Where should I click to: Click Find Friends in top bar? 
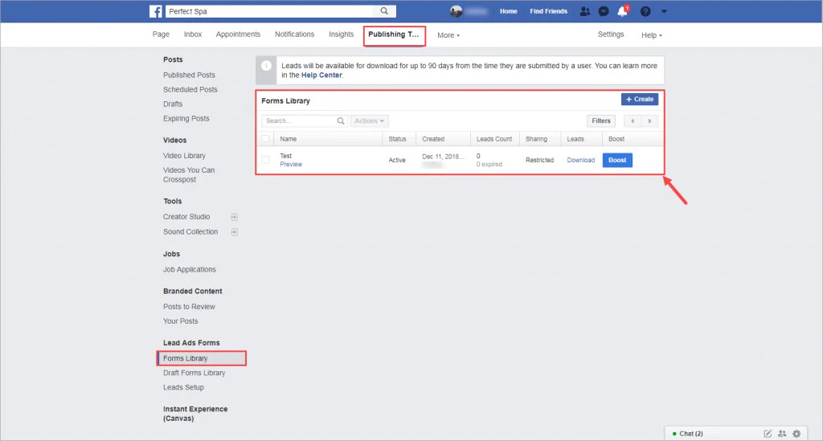pyautogui.click(x=548, y=11)
